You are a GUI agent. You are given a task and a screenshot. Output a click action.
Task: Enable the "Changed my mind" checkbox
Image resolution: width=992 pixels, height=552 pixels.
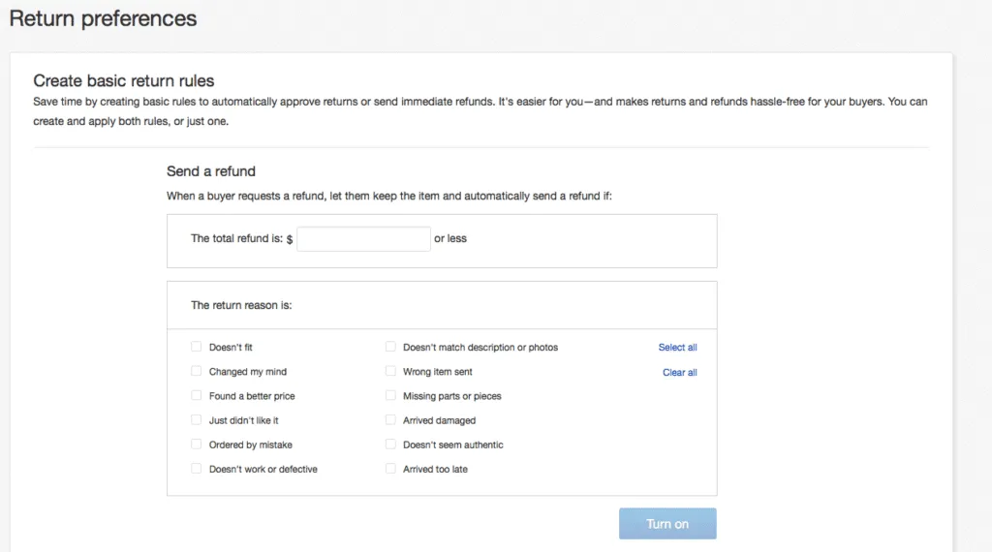[x=197, y=371]
